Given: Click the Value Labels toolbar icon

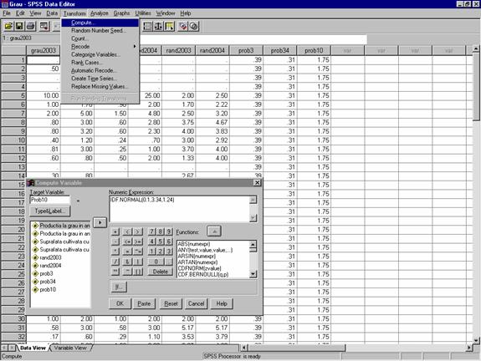Looking at the screenshot, I should point(183,27).
